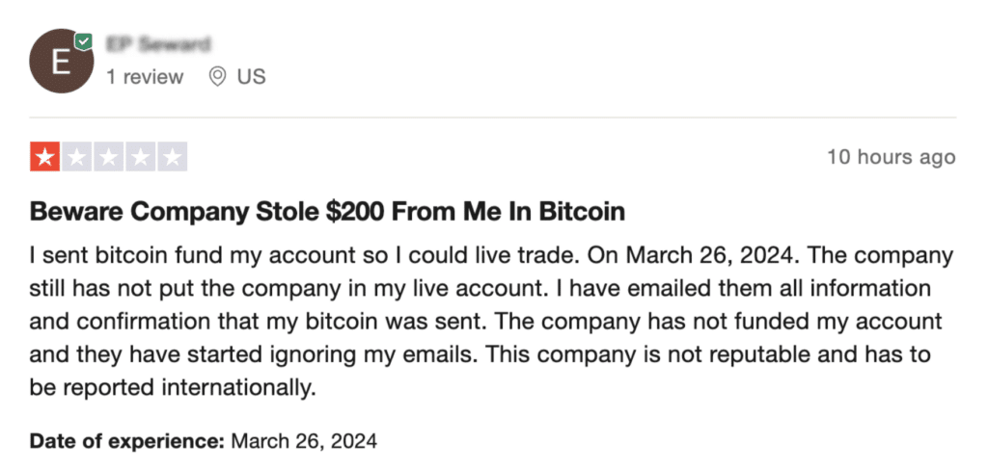Click the green verified checkmark badge
Image resolution: width=988 pixels, height=469 pixels.
[x=83, y=42]
